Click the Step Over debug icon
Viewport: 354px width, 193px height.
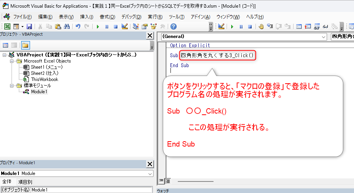(279, 26)
